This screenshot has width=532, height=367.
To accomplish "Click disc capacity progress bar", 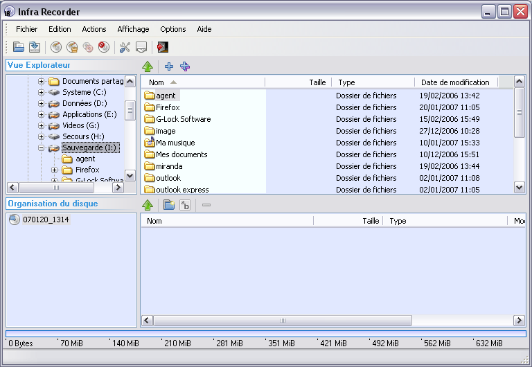I will pyautogui.click(x=266, y=334).
